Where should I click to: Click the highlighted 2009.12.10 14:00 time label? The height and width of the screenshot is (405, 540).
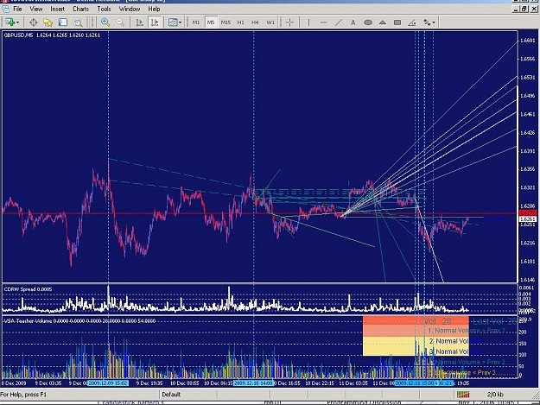tap(253, 383)
